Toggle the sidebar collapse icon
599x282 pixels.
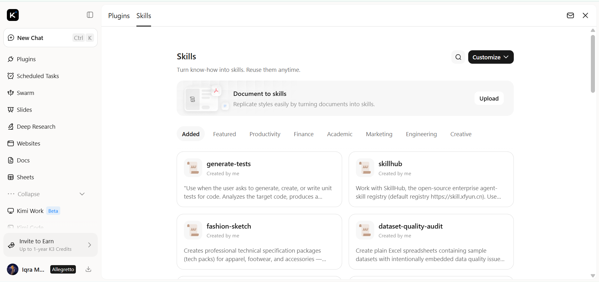(90, 15)
